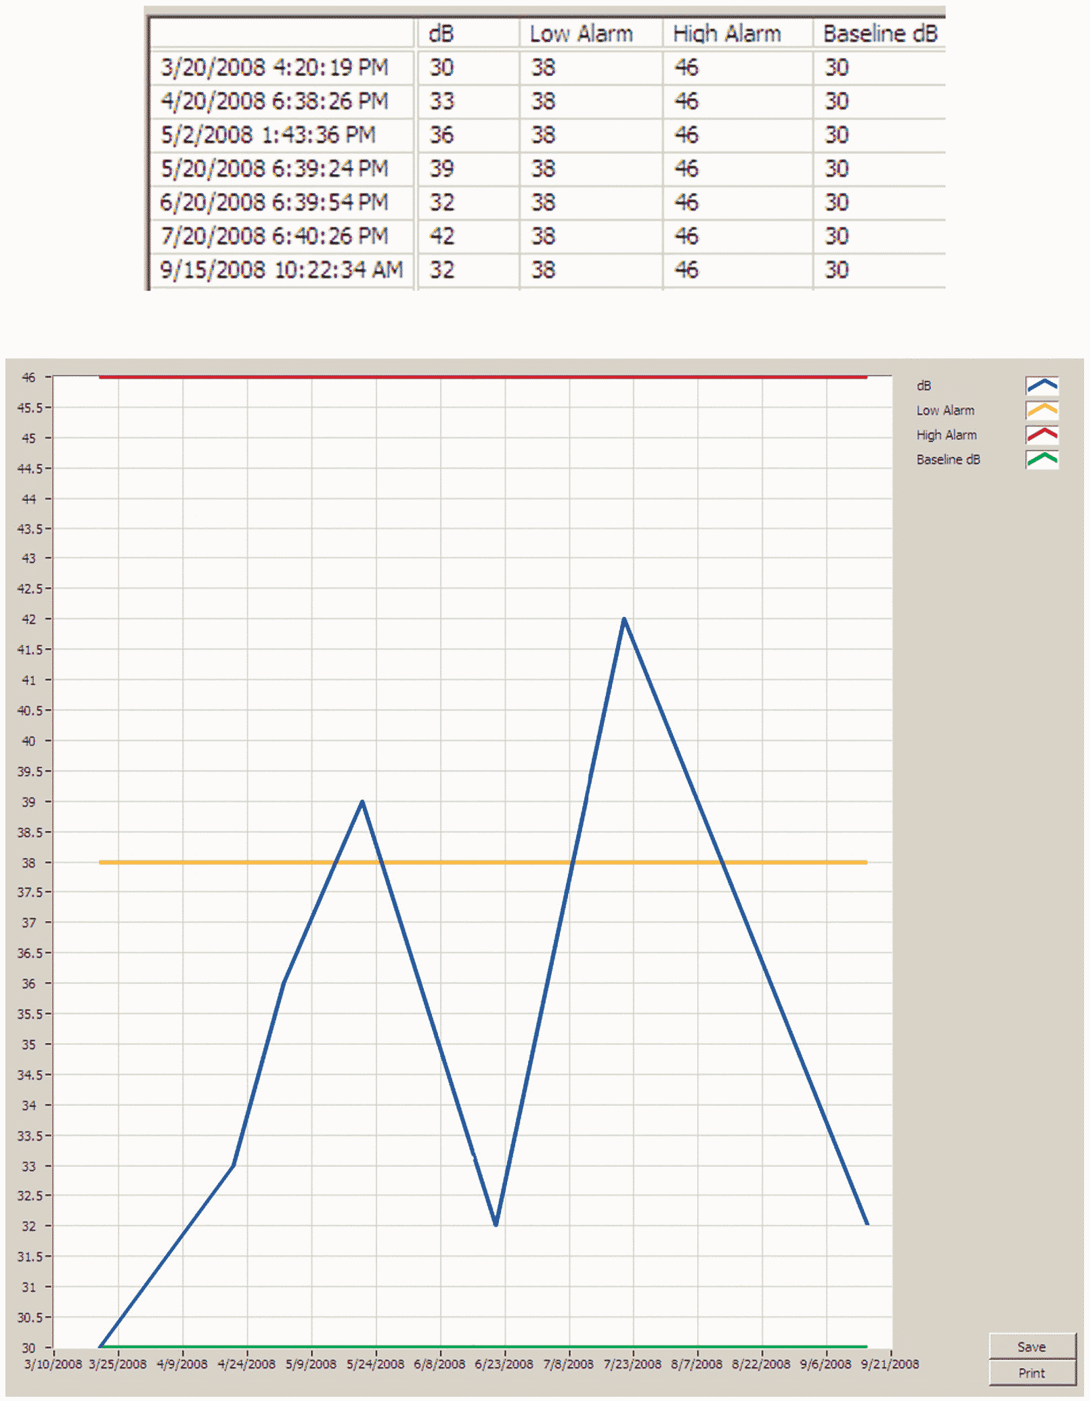Image resolution: width=1090 pixels, height=1401 pixels.
Task: Click the Low Alarm column header
Action: (x=580, y=34)
